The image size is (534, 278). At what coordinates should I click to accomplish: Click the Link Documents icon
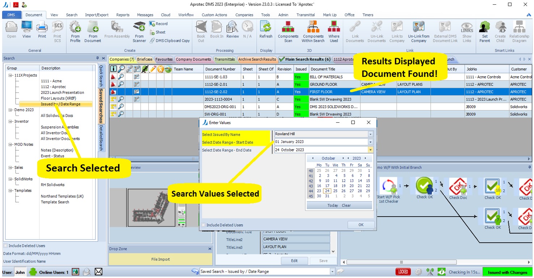coord(355,32)
